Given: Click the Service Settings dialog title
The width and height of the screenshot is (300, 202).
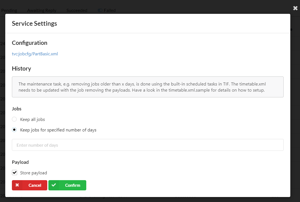Looking at the screenshot, I should (34, 24).
